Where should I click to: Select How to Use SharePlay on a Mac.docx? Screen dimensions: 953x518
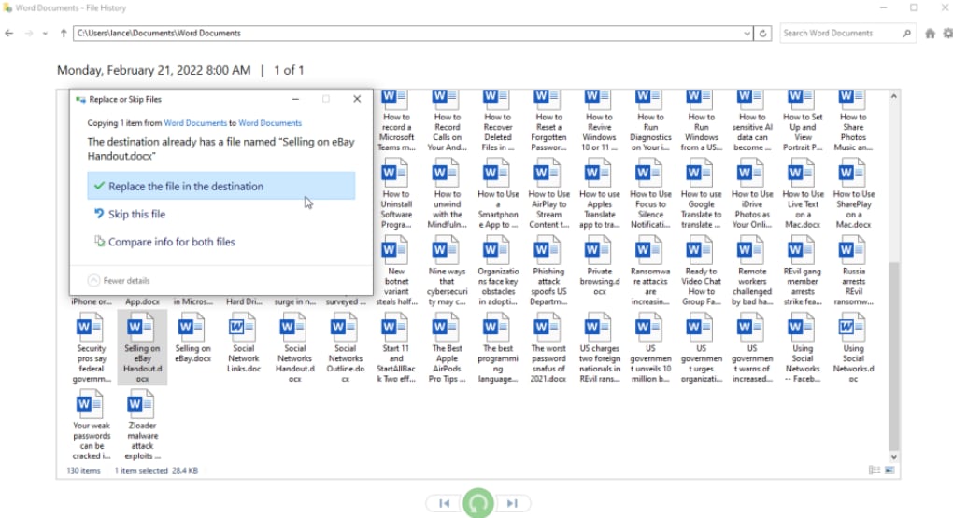point(853,194)
